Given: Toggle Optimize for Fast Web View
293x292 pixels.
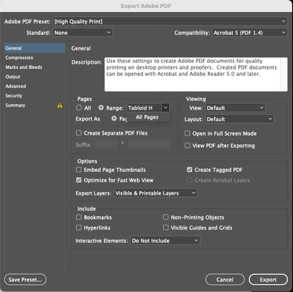Looking at the screenshot, I should pos(78,180).
